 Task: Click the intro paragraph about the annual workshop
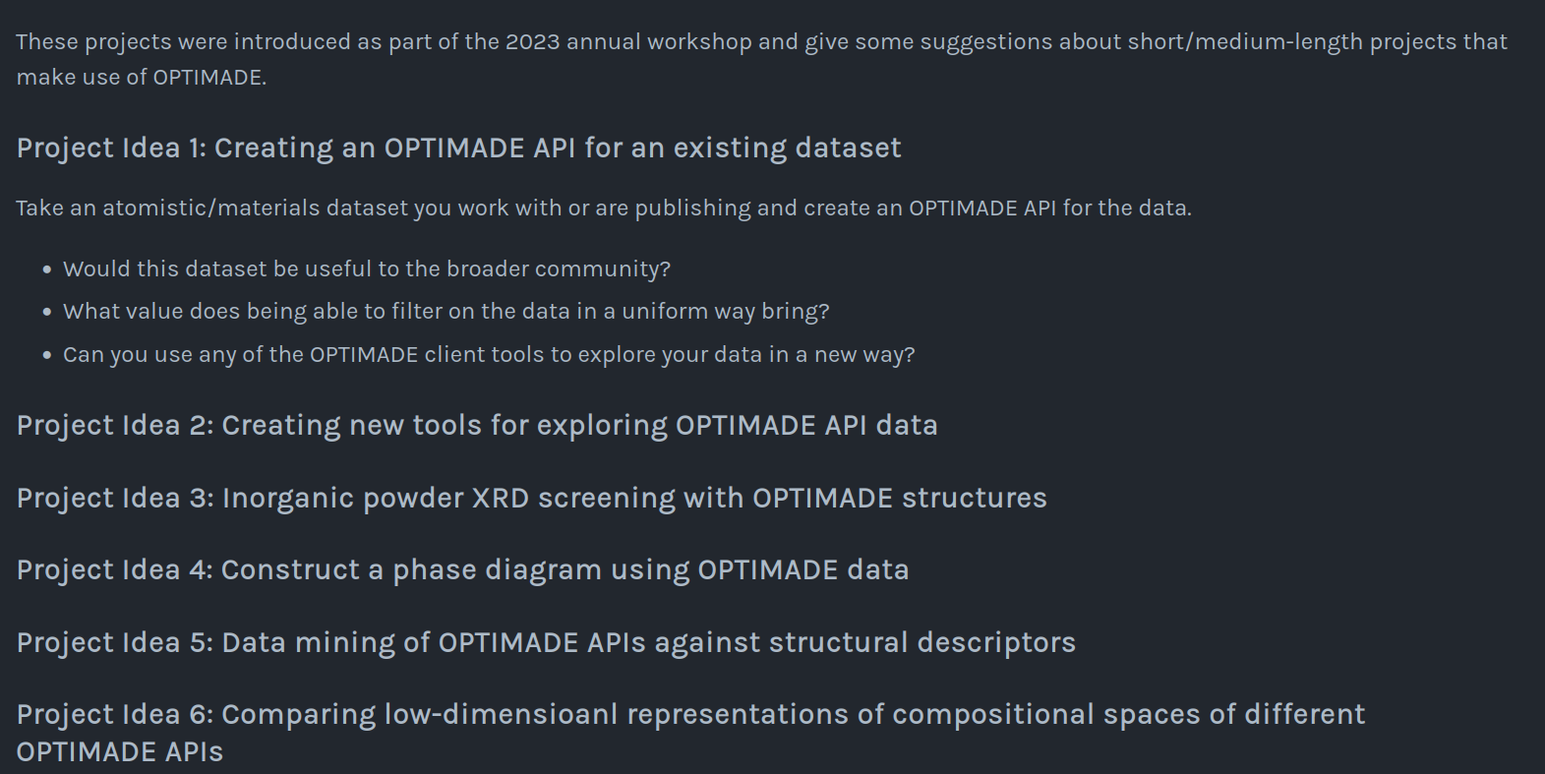(761, 59)
